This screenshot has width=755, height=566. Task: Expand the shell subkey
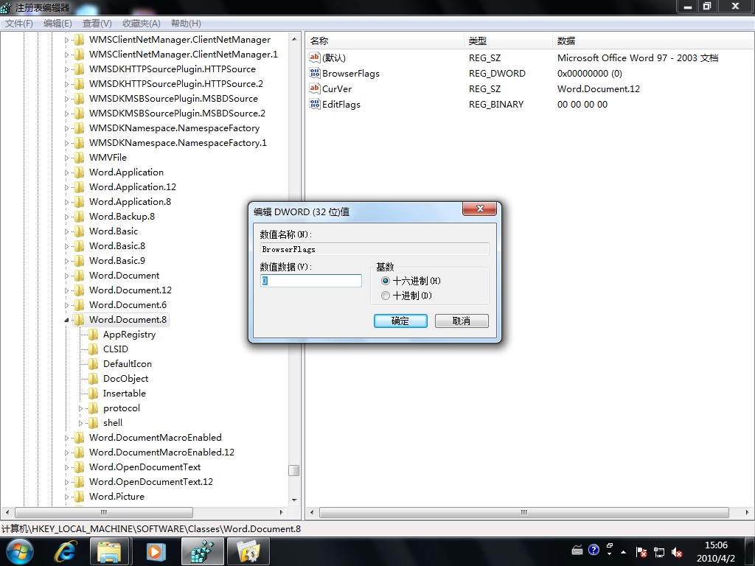pyautogui.click(x=80, y=423)
